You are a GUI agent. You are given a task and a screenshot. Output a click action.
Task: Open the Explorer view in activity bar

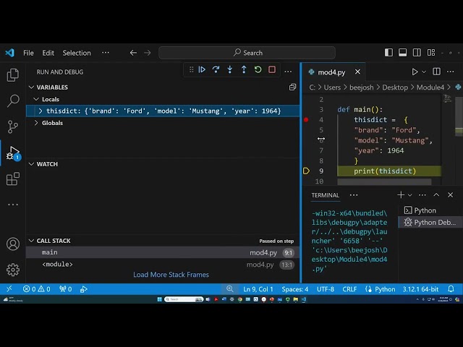point(13,74)
